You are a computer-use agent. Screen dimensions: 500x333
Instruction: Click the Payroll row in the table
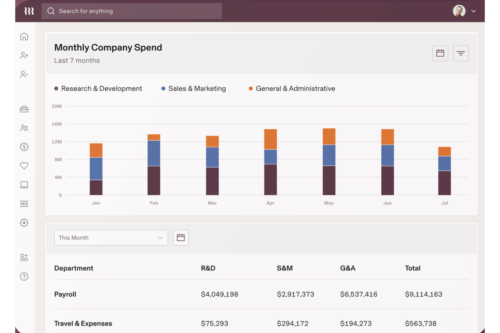click(x=65, y=294)
